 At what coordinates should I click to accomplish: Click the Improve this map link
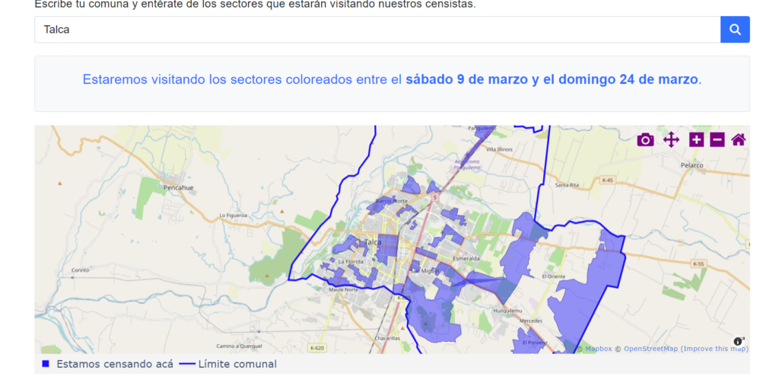(x=714, y=349)
